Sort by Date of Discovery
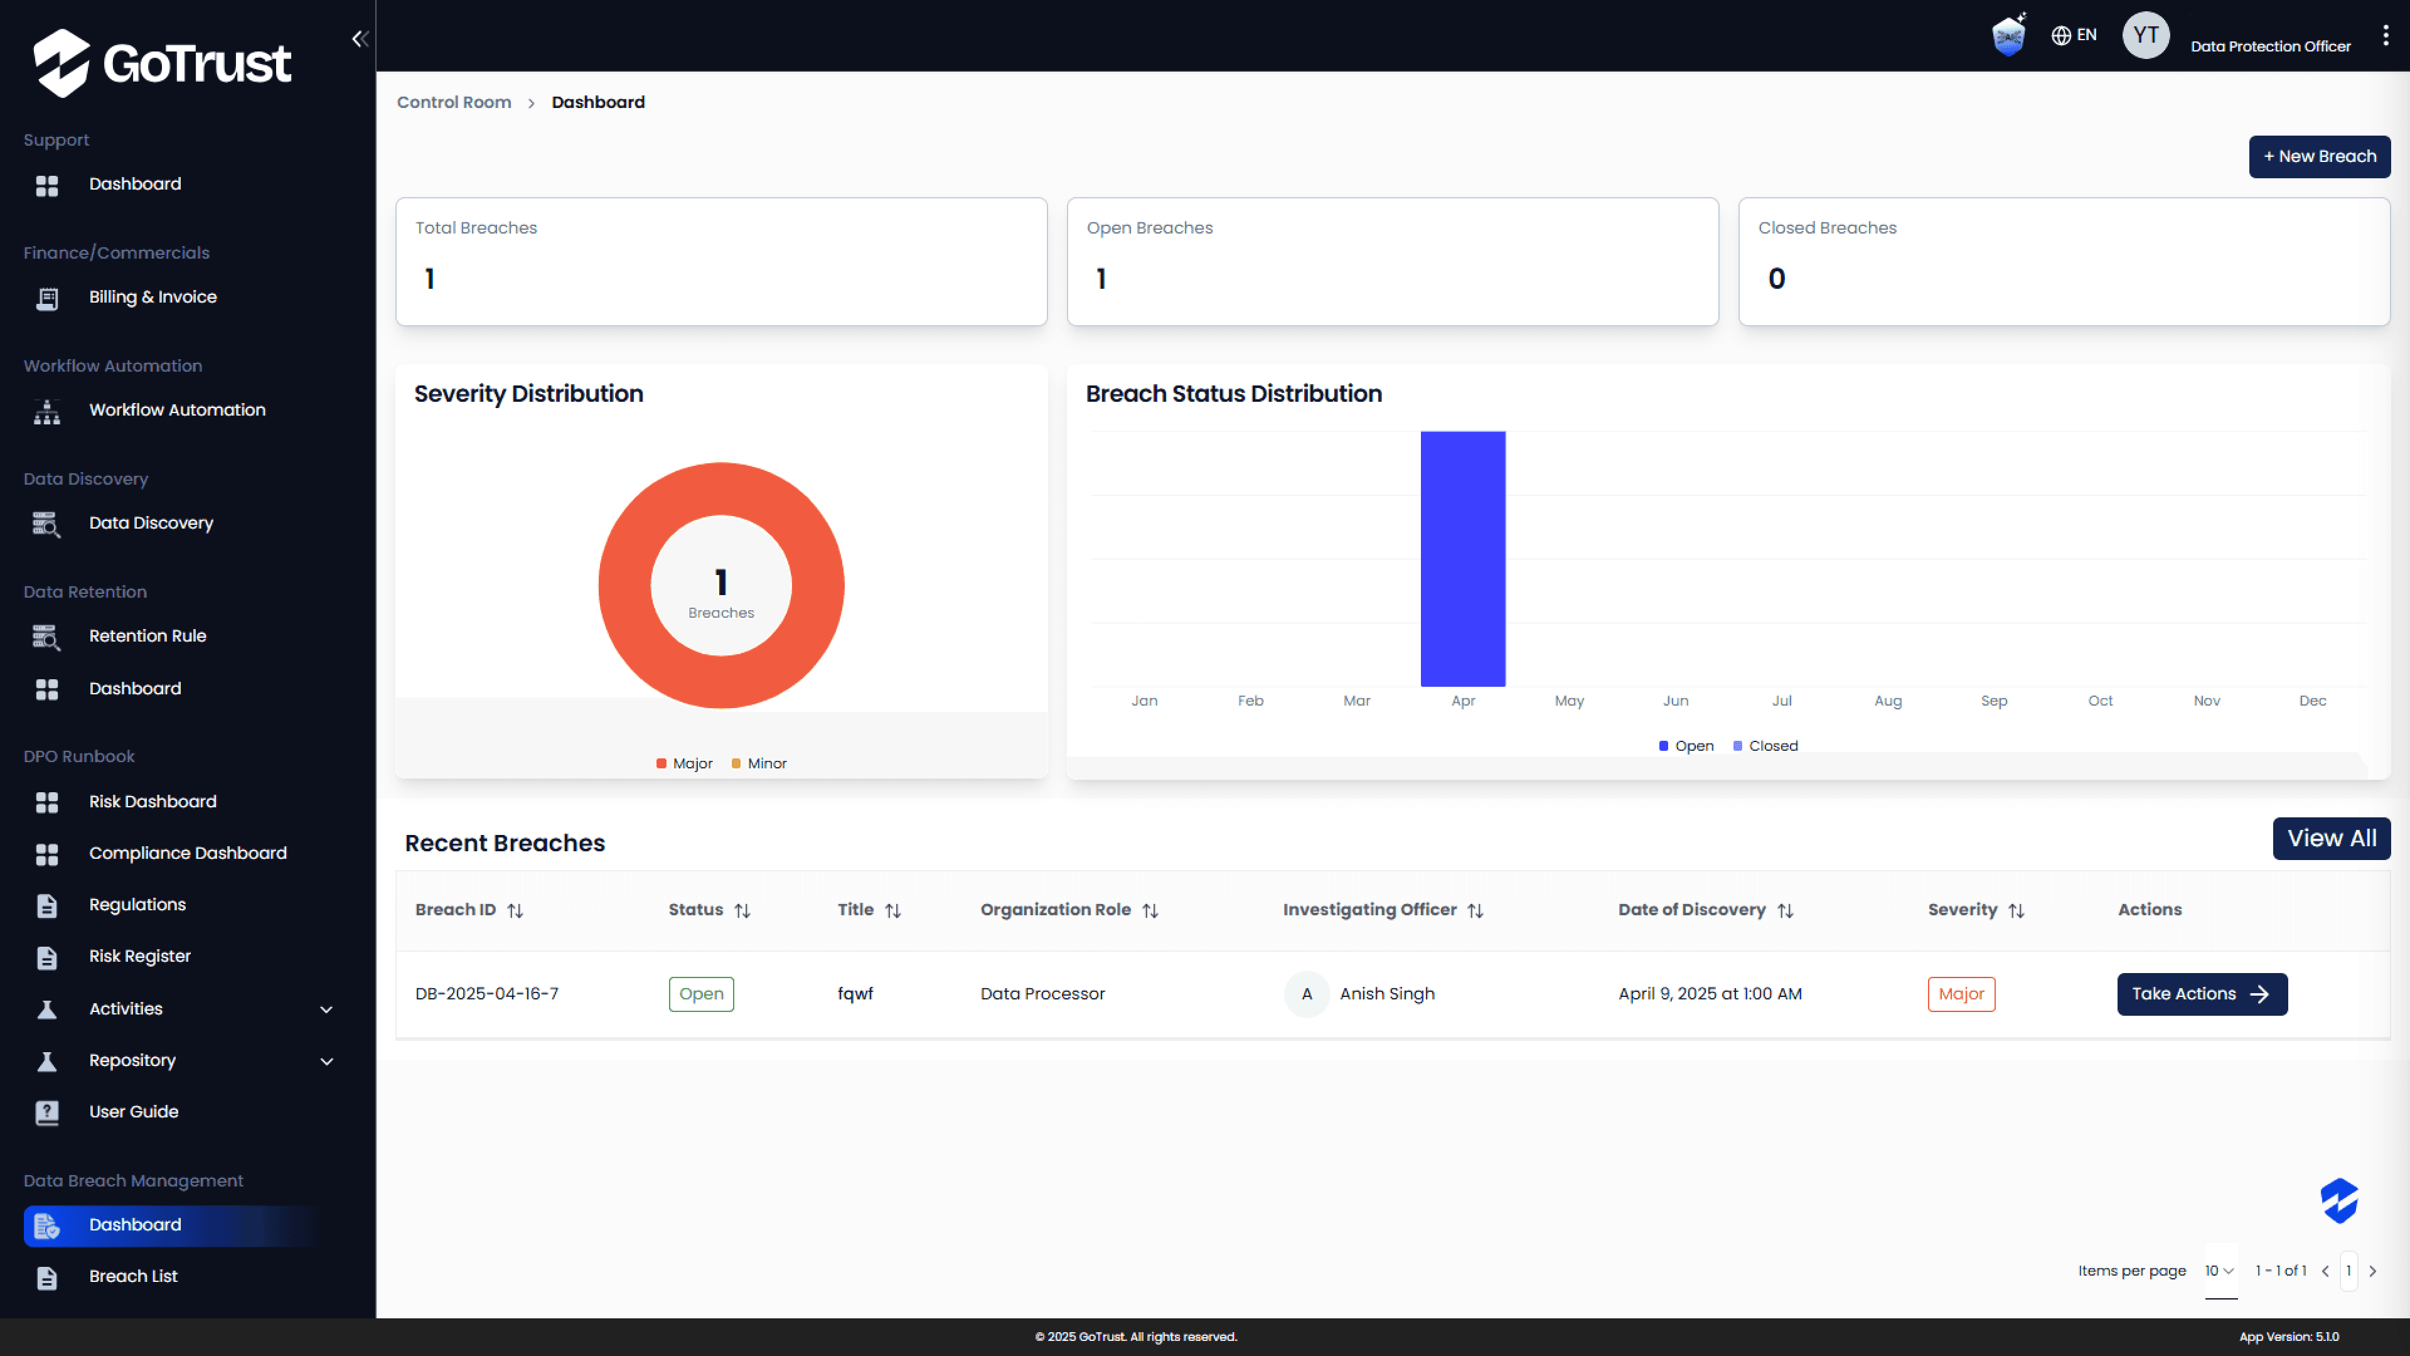The image size is (2410, 1356). [x=1785, y=910]
